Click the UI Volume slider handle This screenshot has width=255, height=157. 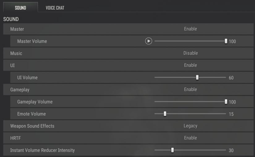[197, 78]
